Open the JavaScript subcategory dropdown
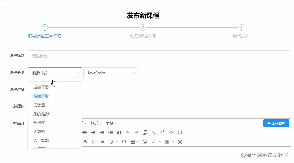 (111, 73)
